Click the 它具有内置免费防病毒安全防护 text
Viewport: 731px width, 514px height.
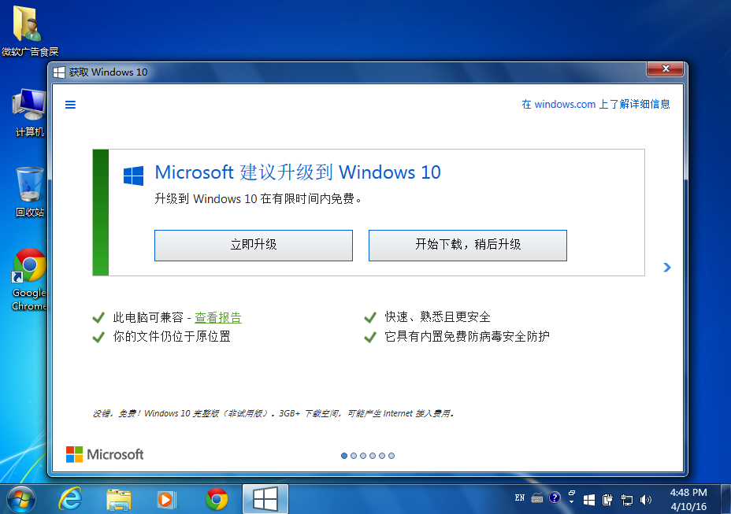[x=466, y=336]
